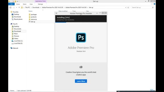Click Local Disk (C:) drive icon
The image size is (164, 92).
point(13,41)
